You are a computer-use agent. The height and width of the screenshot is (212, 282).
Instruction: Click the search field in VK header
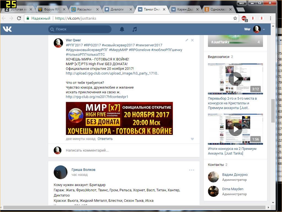[x=80, y=29]
